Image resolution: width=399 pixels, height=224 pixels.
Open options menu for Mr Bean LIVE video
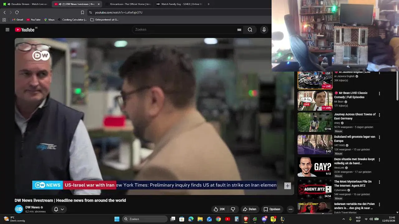click(x=379, y=93)
